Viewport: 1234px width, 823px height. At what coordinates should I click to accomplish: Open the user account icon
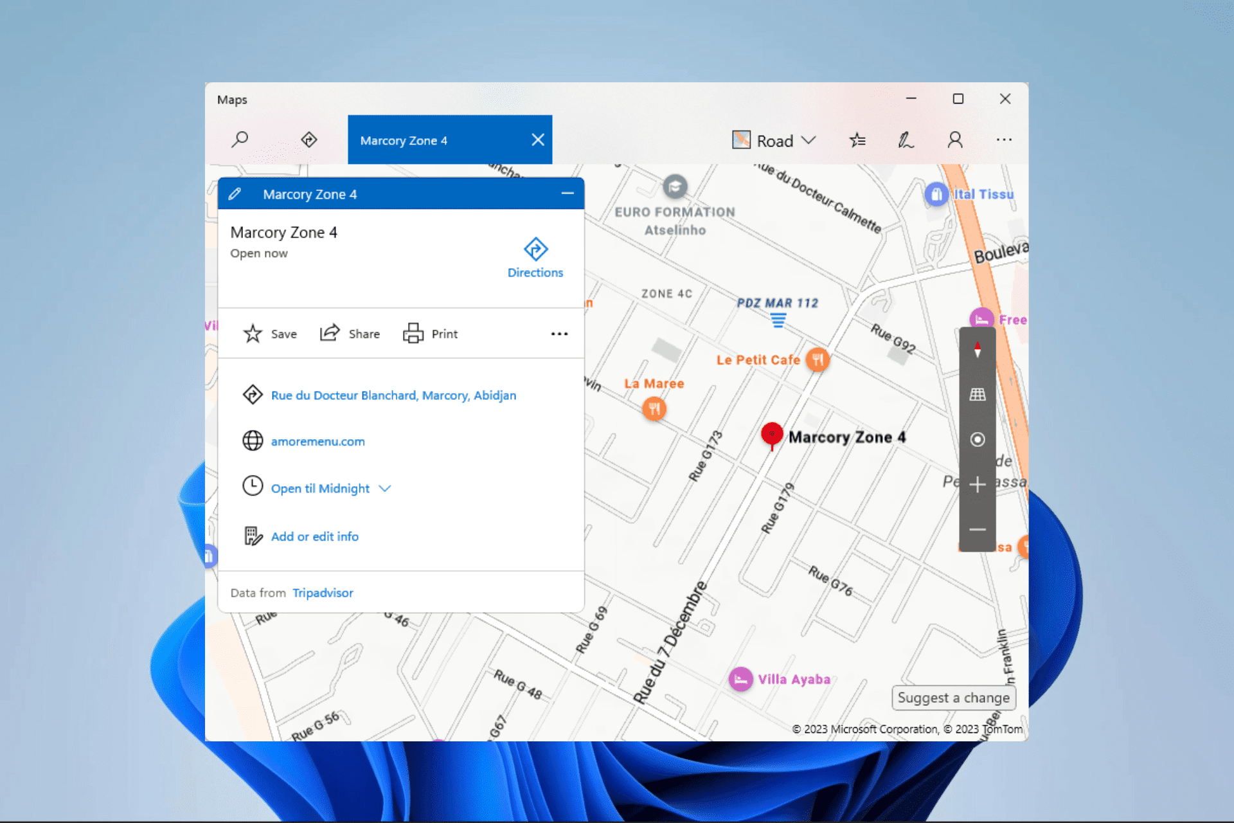click(955, 140)
